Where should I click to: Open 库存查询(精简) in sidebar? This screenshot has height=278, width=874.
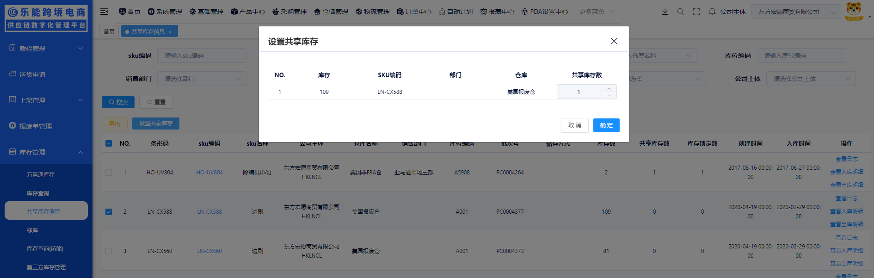[45, 248]
